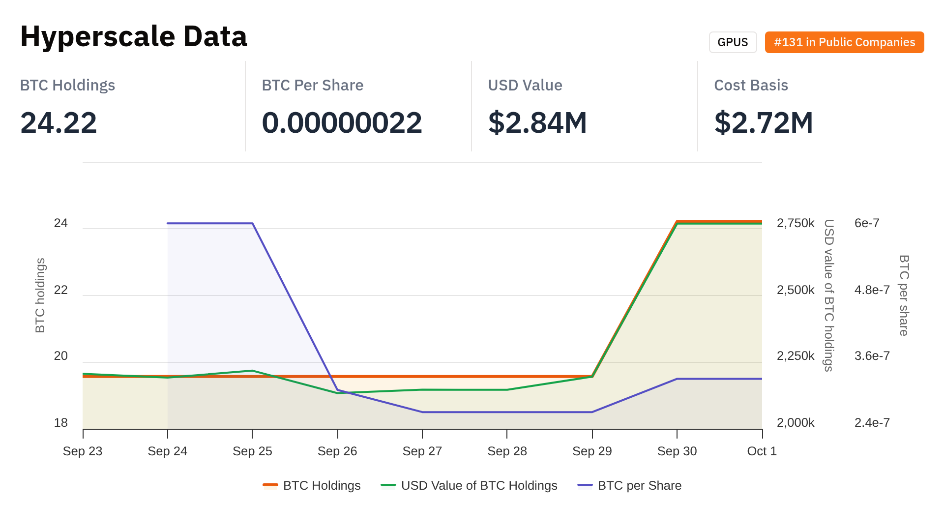Image resolution: width=944 pixels, height=531 pixels.
Task: Click the Sep 30 axis date marker
Action: point(677,451)
